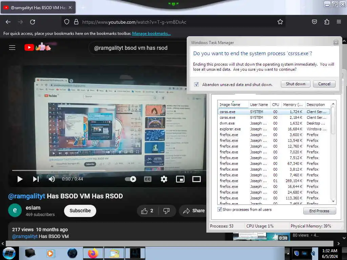Dislike the video with thumbs down
Screen dimensions: 347x260
click(x=166, y=211)
